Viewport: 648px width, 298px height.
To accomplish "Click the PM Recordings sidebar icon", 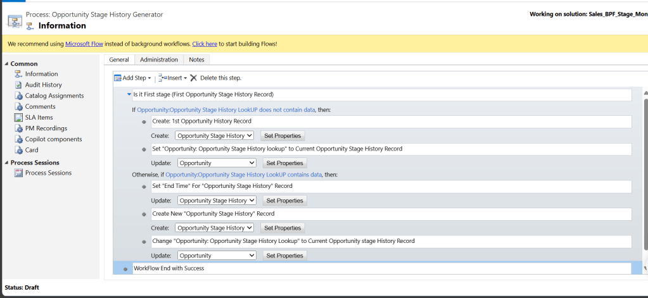I will 18,128.
